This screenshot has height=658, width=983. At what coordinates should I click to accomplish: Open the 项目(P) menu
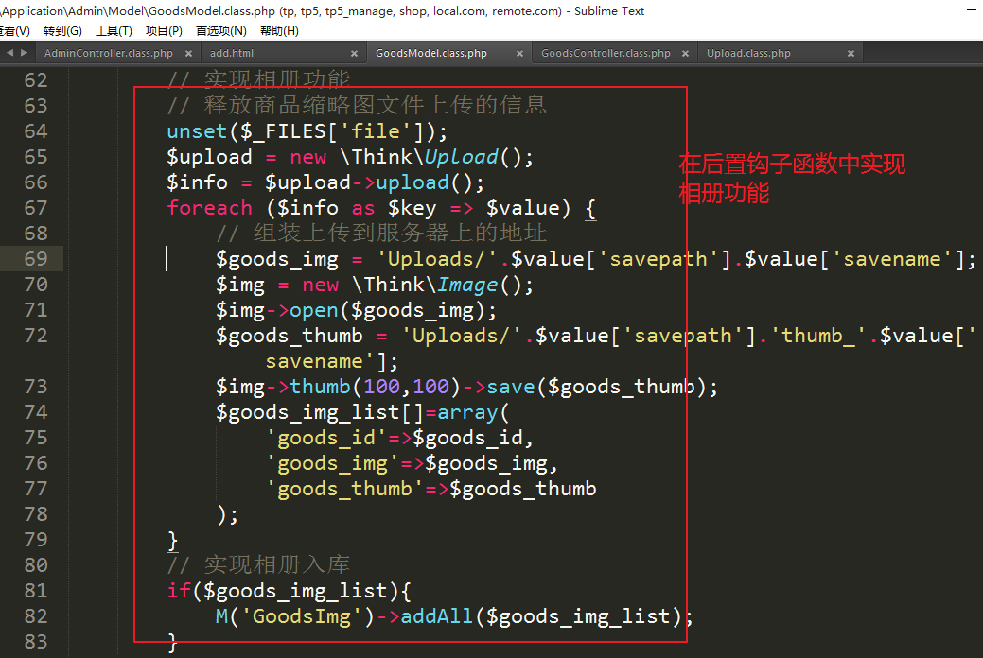point(164,31)
